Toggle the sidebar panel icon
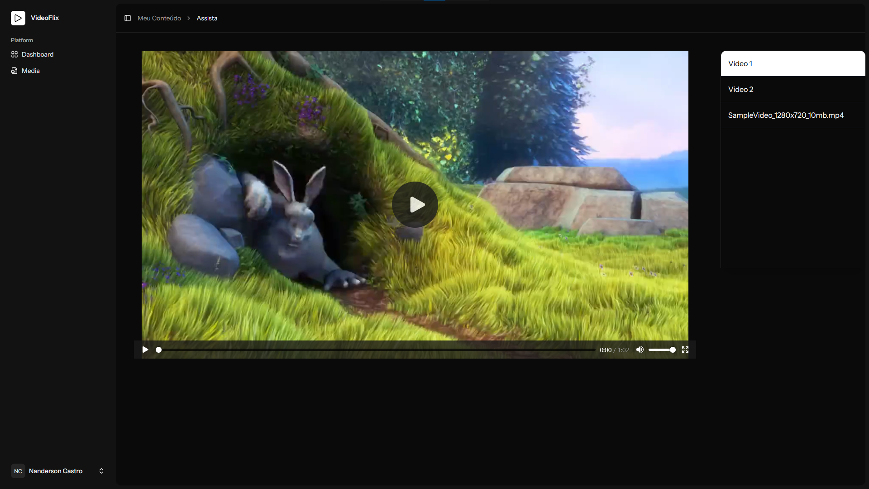The image size is (869, 489). [128, 18]
